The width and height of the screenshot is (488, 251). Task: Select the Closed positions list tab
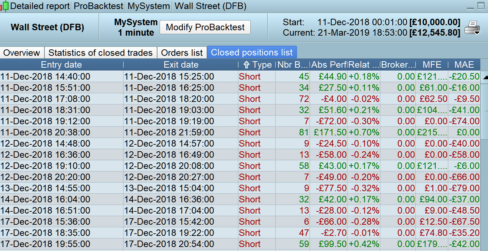[x=252, y=53]
